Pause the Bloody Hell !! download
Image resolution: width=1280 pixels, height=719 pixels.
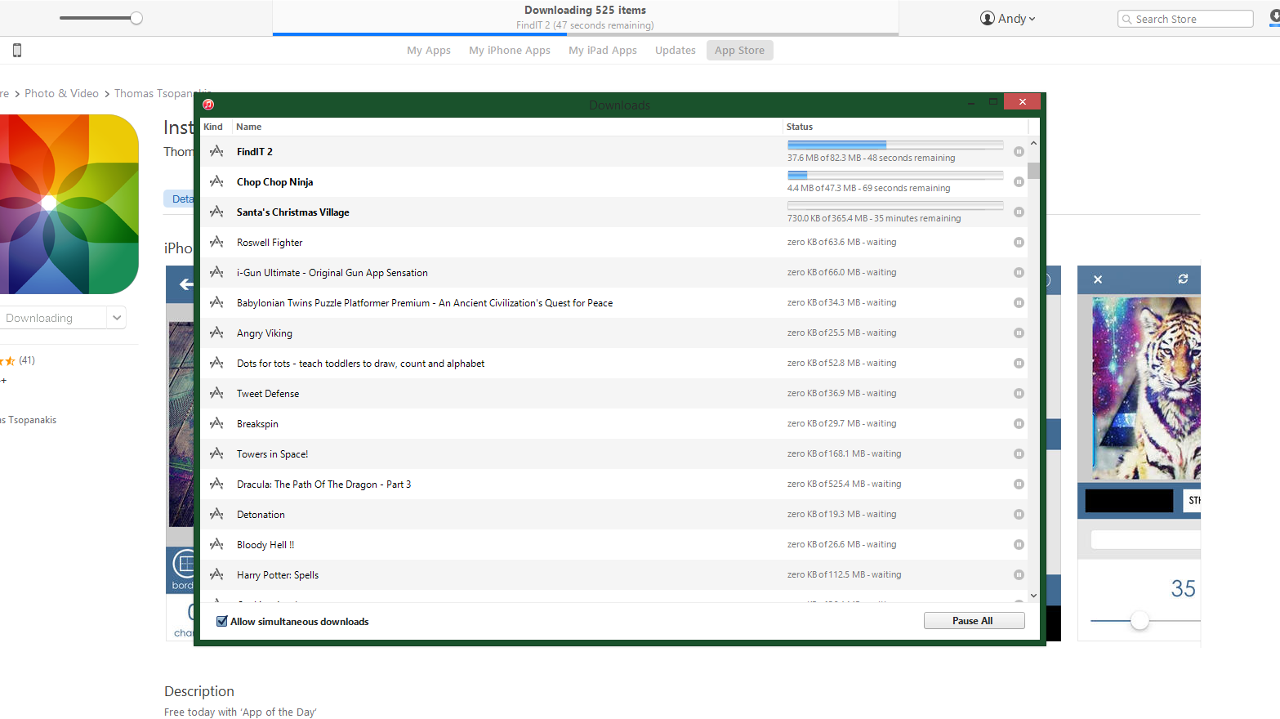tap(1019, 544)
